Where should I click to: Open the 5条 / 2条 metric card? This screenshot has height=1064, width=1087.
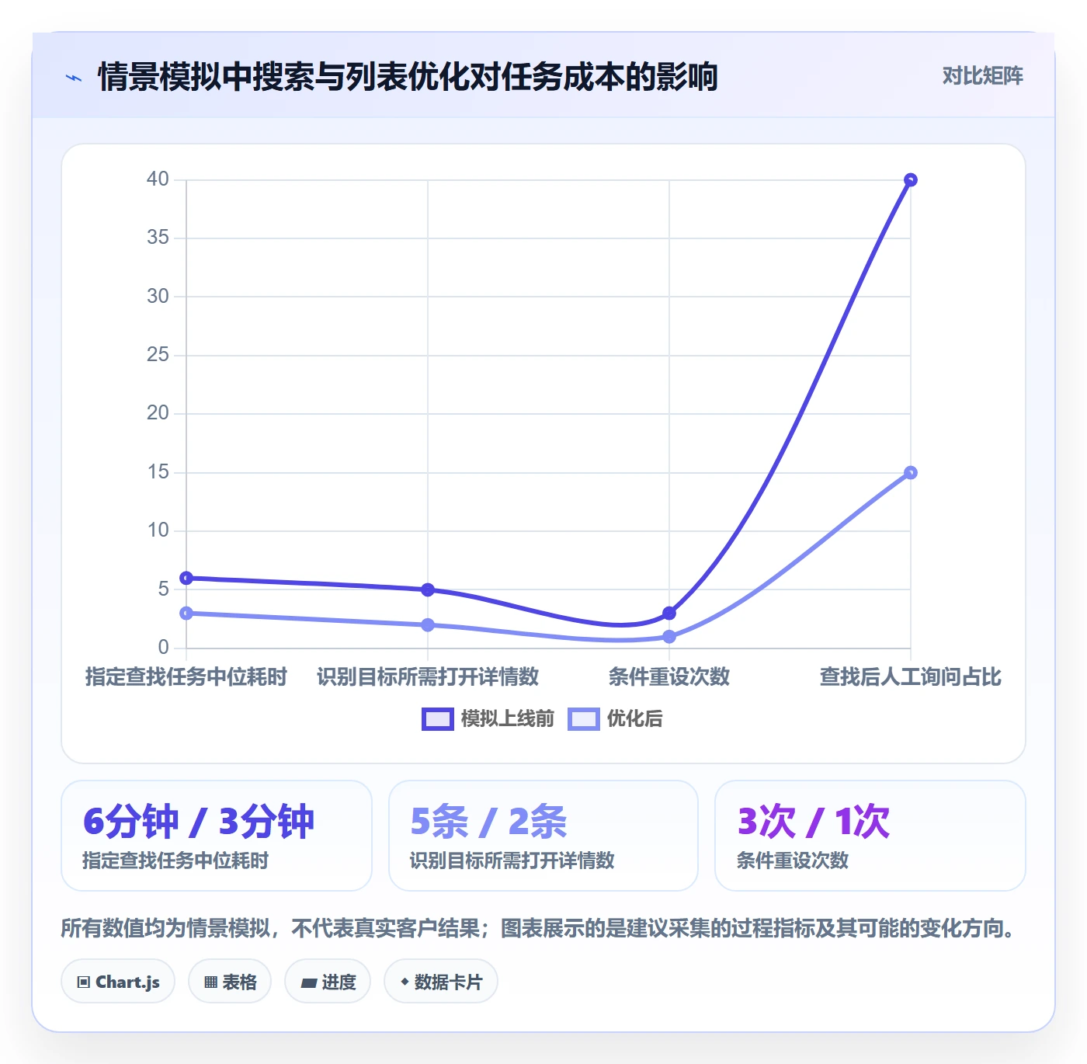543,836
